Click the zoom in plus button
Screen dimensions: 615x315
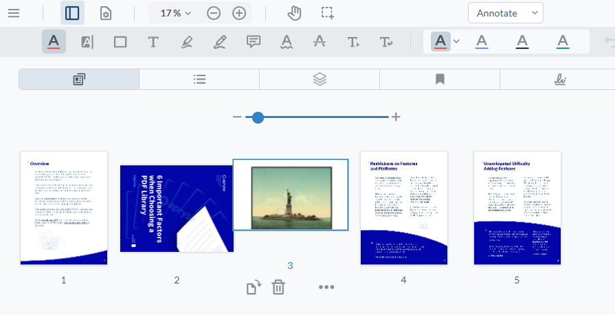(x=239, y=13)
